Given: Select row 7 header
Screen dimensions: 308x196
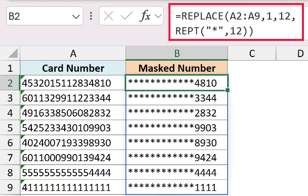Looking at the screenshot, I should [10, 158].
